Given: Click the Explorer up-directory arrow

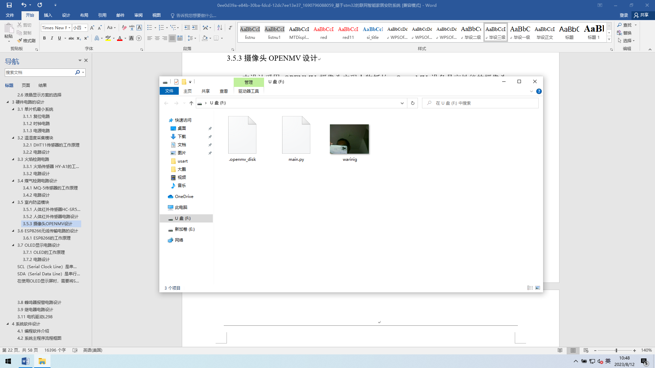Looking at the screenshot, I should pyautogui.click(x=191, y=103).
